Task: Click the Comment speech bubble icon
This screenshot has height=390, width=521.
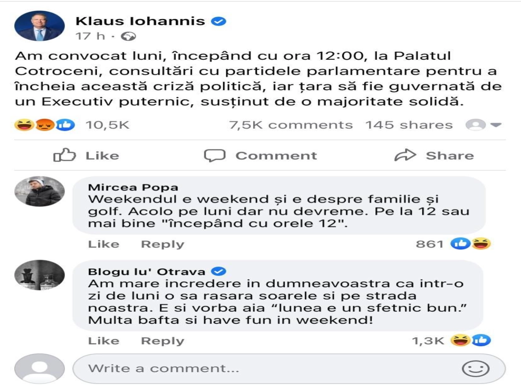Action: click(215, 155)
